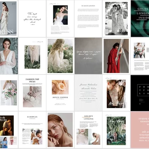Click the blonde woman in grass page
This screenshot has width=149, height=149.
click(x=60, y=56)
